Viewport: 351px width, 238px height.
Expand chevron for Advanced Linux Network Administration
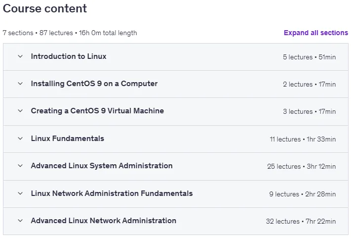(x=20, y=221)
